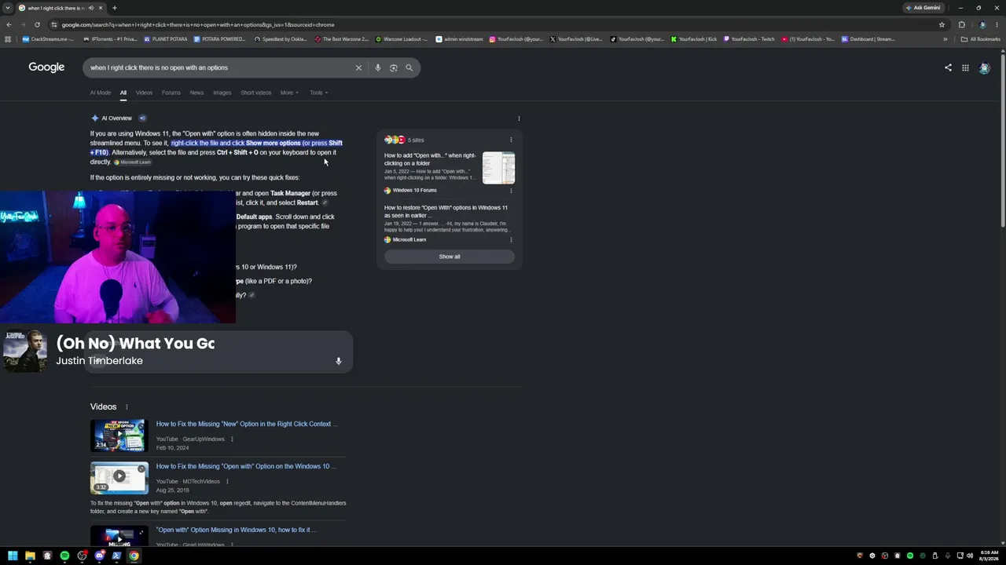Go back to the previous page

[x=9, y=24]
